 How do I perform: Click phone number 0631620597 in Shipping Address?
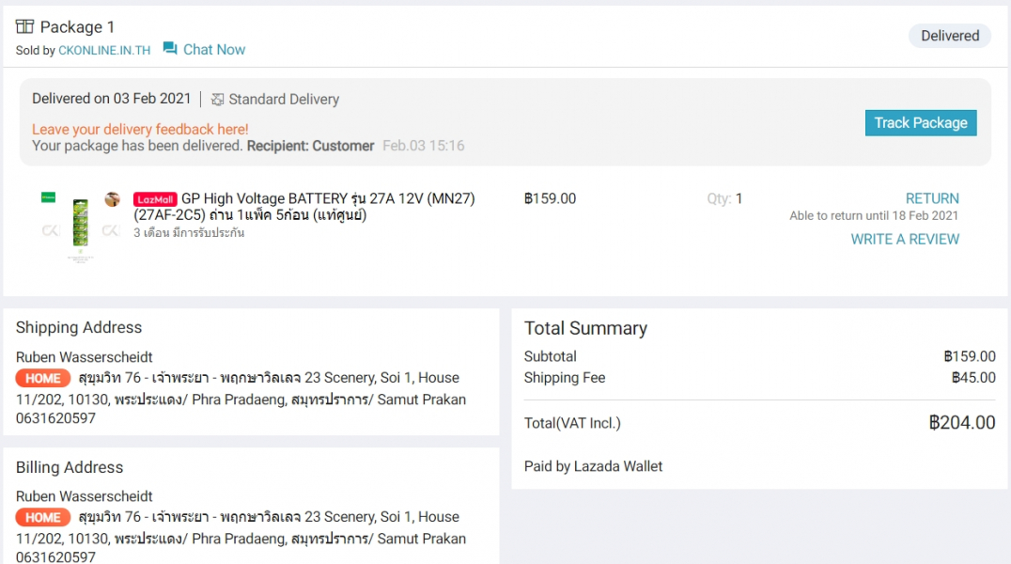[x=56, y=418]
